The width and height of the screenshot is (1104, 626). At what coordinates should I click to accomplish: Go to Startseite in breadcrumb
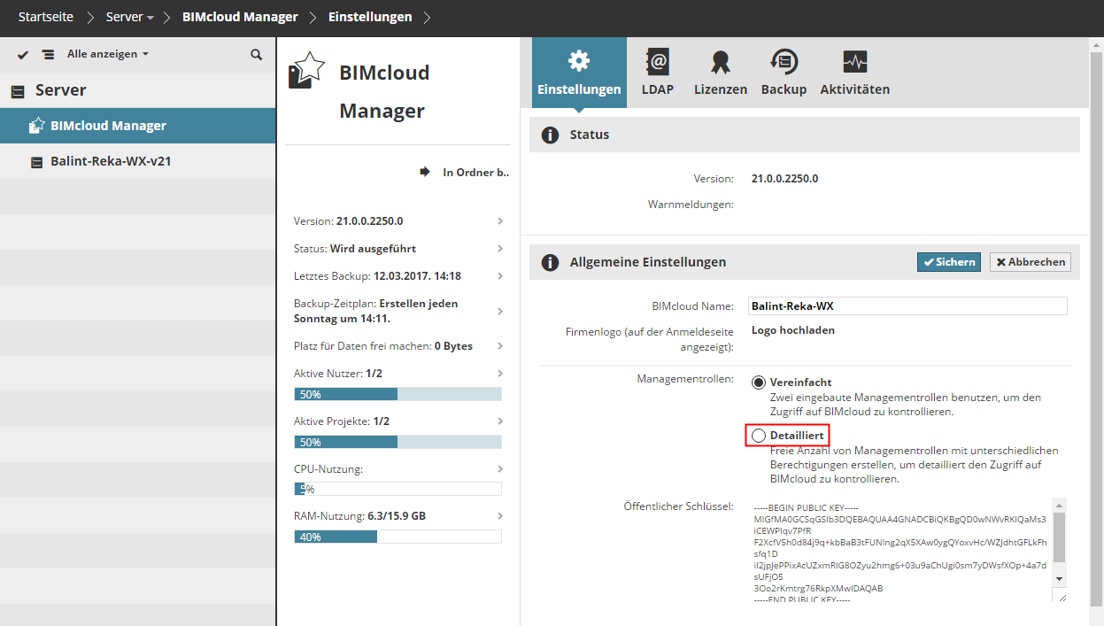46,17
